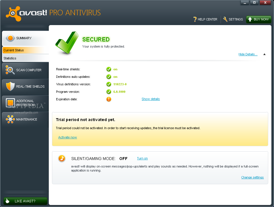Click Activate now to start trial
274x207 pixels.
point(67,137)
